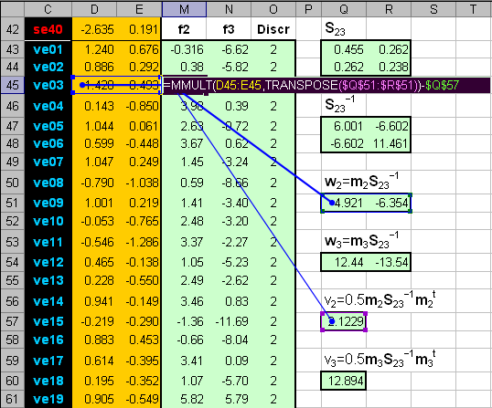Select cell with value 2.1229
The height and width of the screenshot is (408, 492).
point(344,321)
